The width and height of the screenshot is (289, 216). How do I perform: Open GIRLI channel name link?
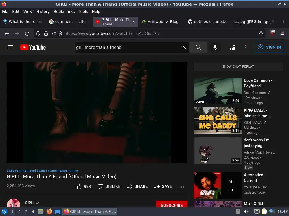(x=29, y=203)
